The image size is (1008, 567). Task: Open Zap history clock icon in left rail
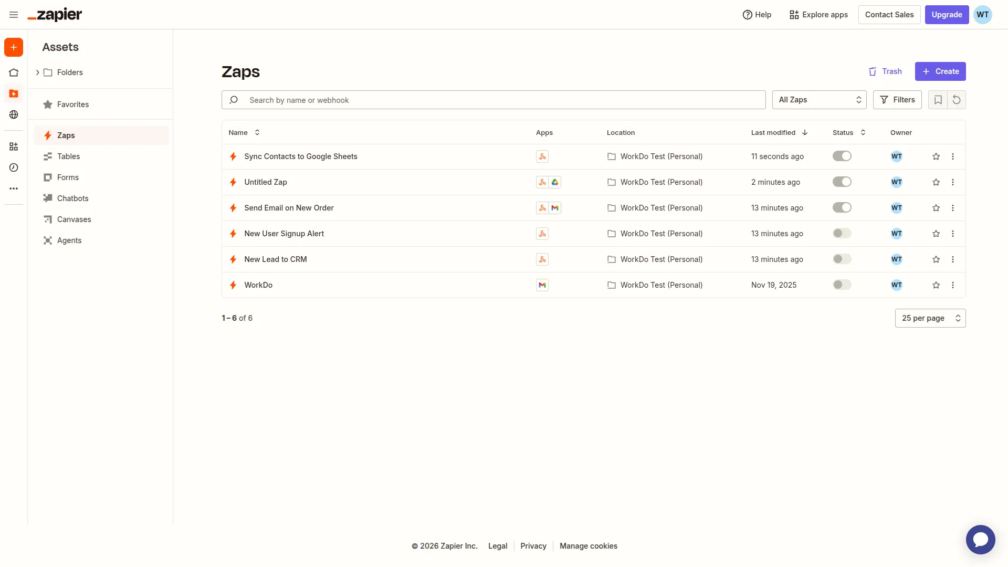coord(14,167)
